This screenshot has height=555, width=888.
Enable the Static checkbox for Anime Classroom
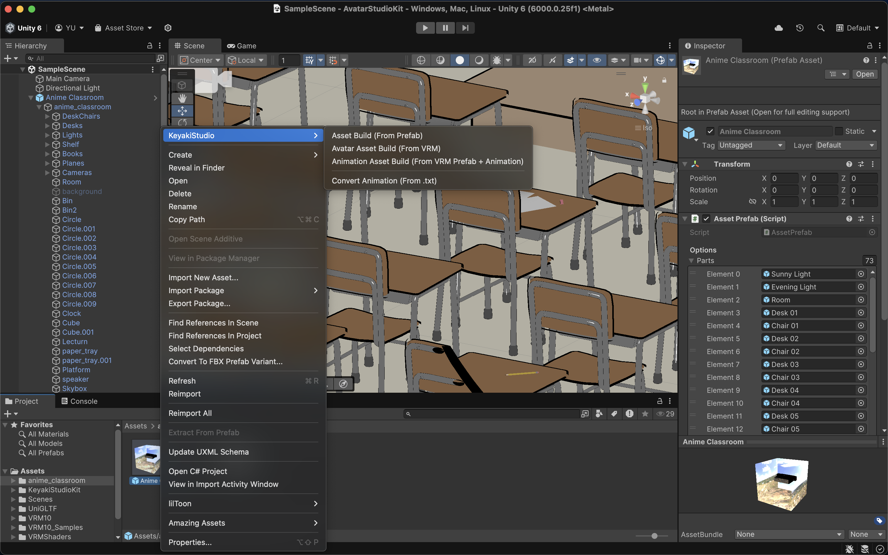point(839,131)
